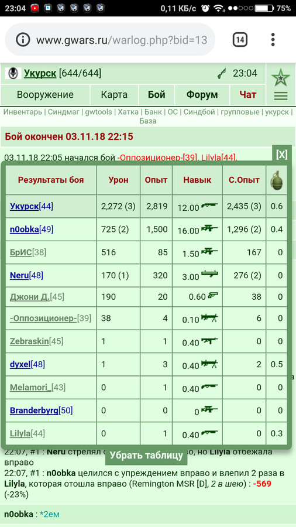This screenshot has width=296, height=527.
Task: Click the grenade icon column header
Action: [x=277, y=180]
